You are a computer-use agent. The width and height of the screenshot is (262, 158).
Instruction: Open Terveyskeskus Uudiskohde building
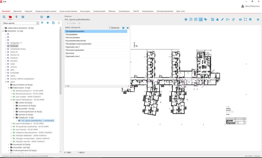pyautogui.click(x=32, y=127)
